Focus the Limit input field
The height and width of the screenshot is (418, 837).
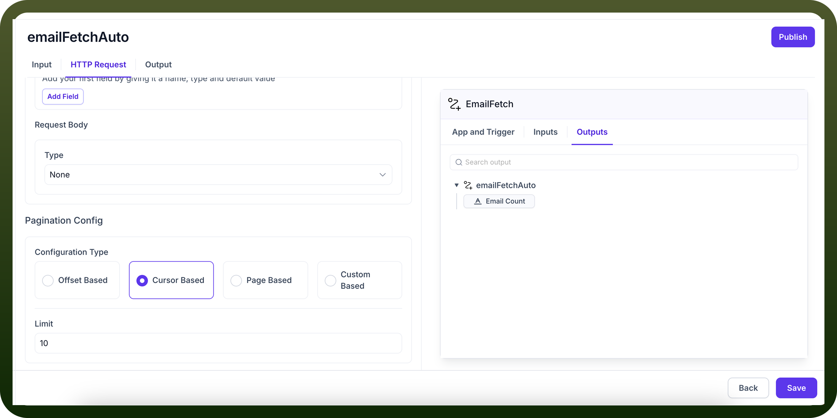[218, 343]
